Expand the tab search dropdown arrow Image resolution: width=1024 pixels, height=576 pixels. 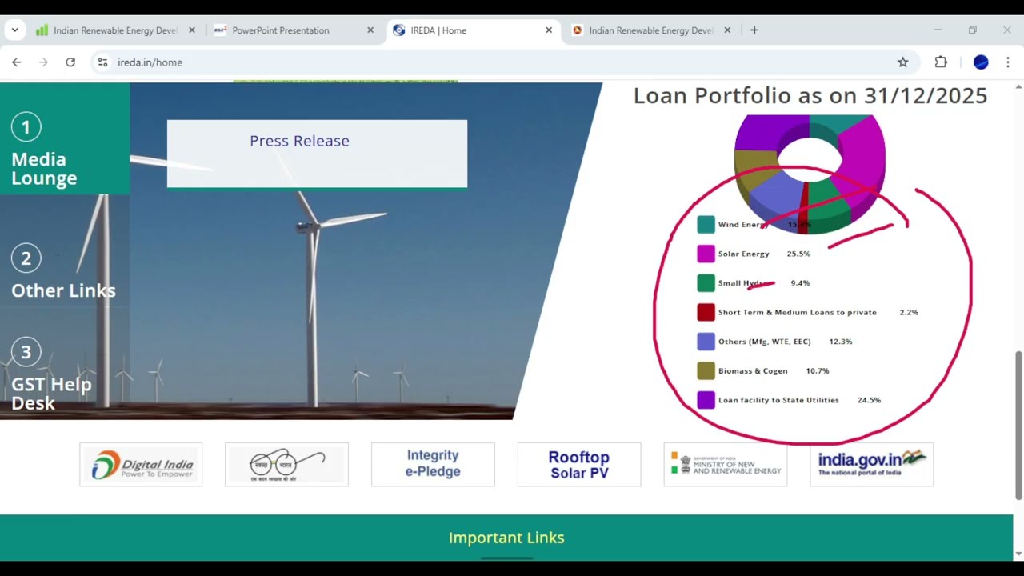pyautogui.click(x=14, y=30)
